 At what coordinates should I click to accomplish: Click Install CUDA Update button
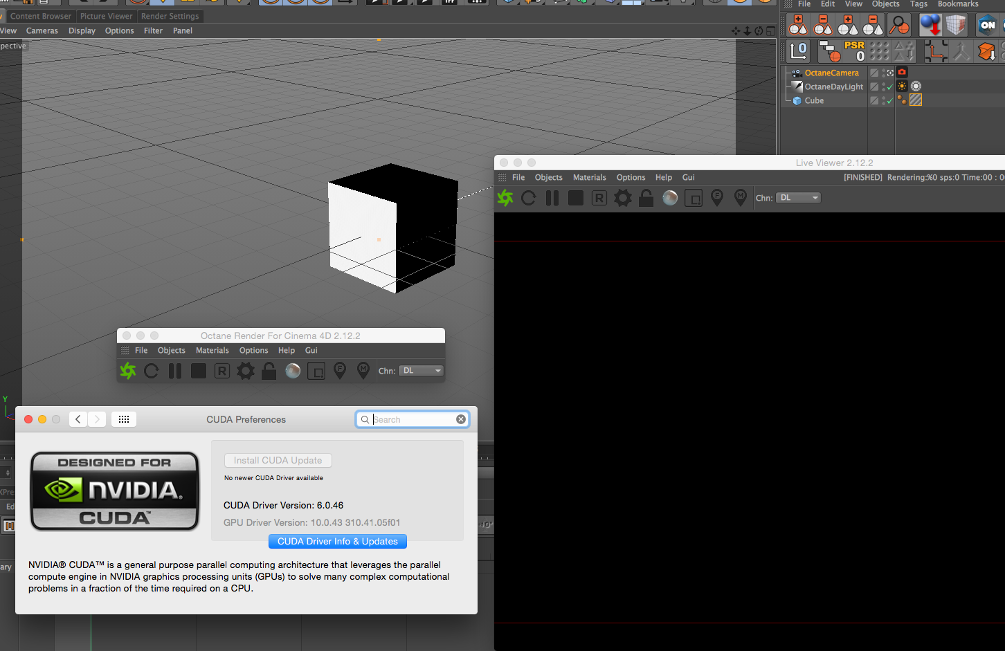tap(278, 460)
